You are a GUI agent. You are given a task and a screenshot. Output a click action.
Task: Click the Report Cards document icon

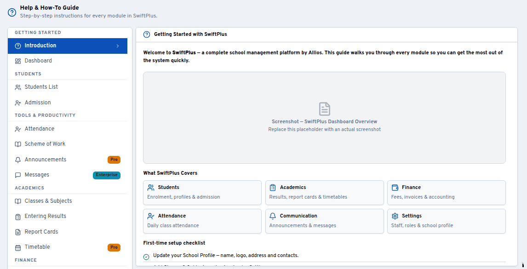pos(18,232)
